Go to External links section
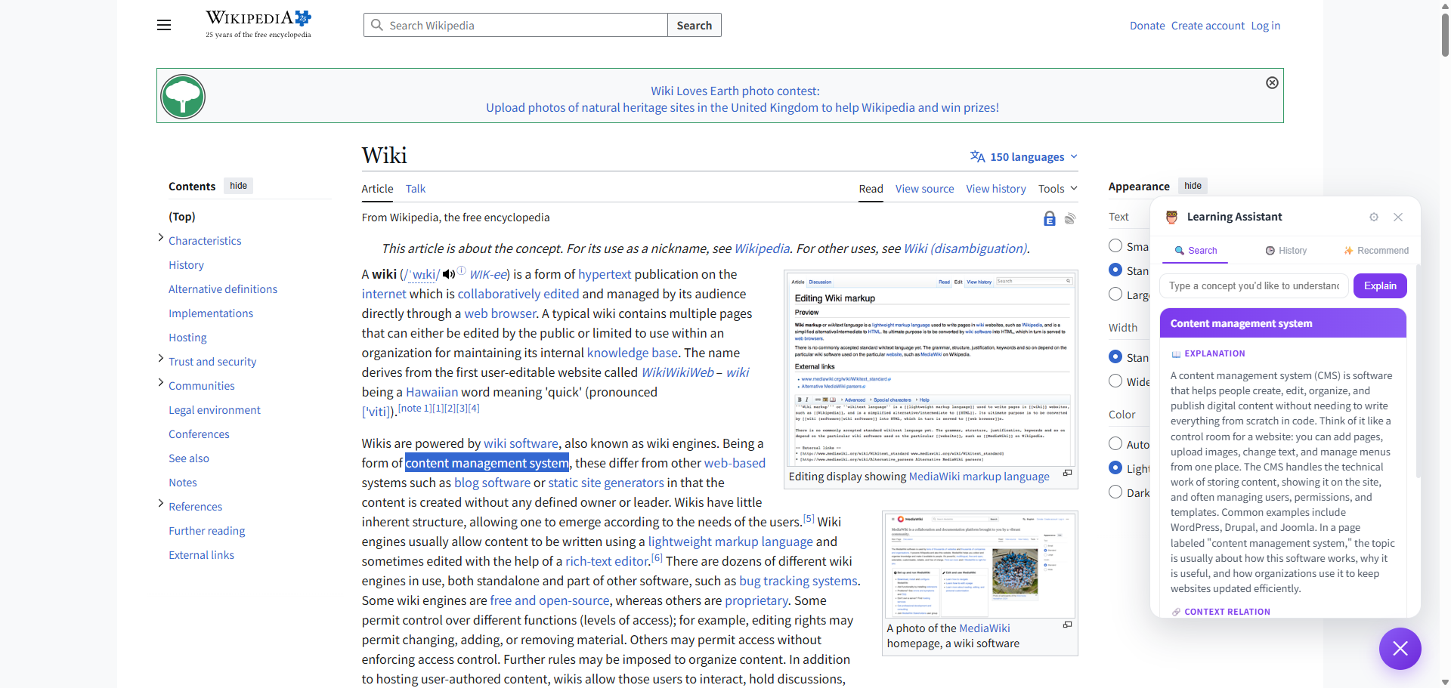 pyautogui.click(x=201, y=555)
